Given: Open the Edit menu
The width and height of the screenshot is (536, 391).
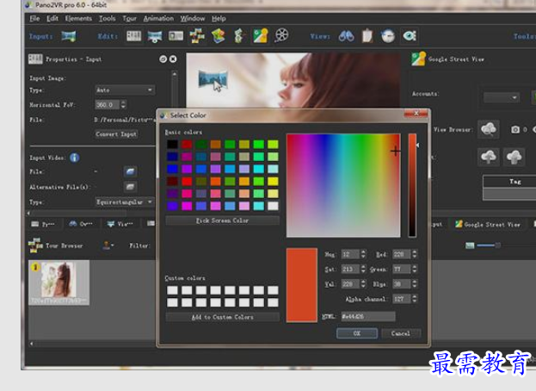Looking at the screenshot, I should pos(52,18).
